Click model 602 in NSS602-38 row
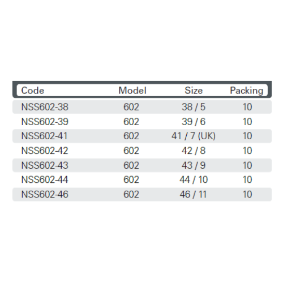The width and height of the screenshot is (283, 283). (x=131, y=107)
